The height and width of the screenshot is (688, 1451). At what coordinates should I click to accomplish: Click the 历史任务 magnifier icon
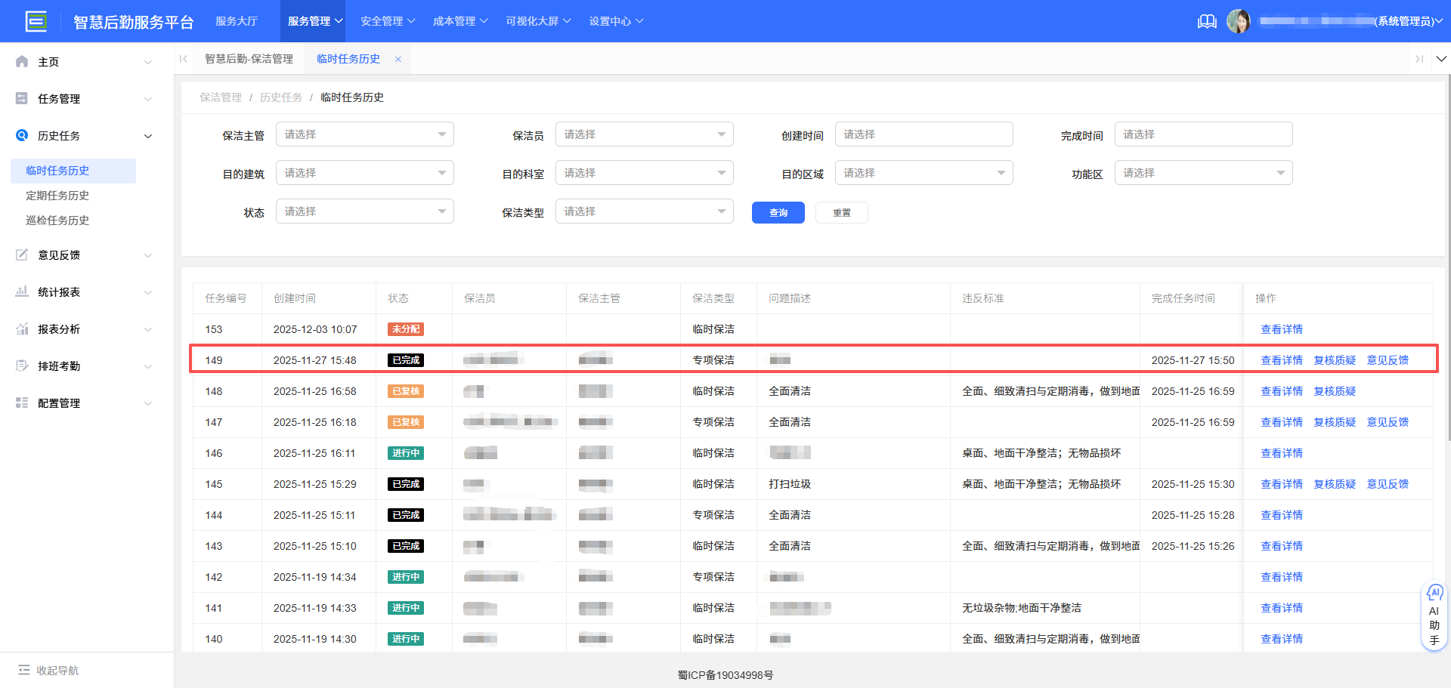(x=21, y=136)
